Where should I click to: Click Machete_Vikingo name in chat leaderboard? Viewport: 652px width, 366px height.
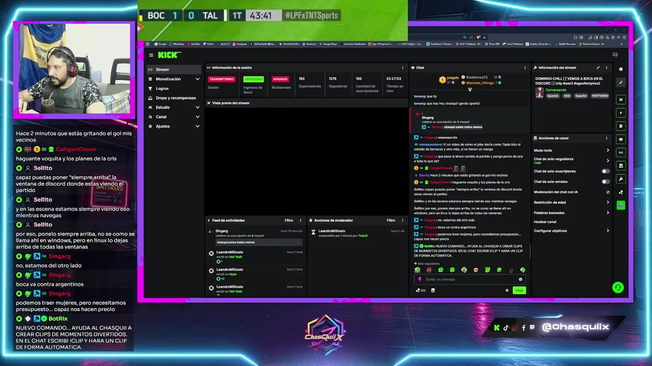(480, 83)
